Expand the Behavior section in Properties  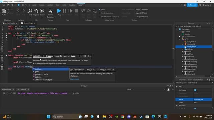point(177,106)
